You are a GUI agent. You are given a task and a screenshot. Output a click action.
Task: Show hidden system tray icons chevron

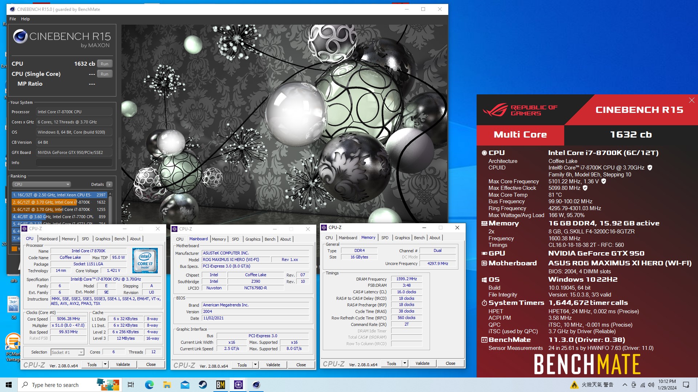click(x=625, y=385)
